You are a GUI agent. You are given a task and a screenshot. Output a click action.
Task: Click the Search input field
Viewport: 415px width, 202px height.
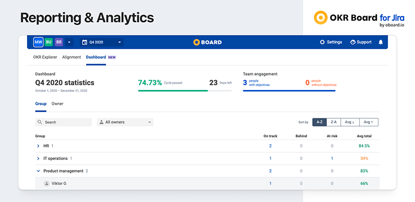tap(63, 122)
